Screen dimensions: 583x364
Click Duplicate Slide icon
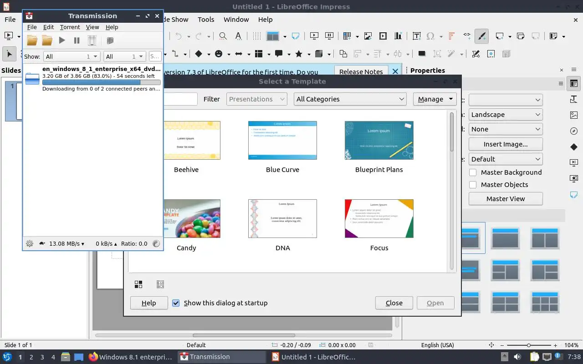(x=521, y=36)
